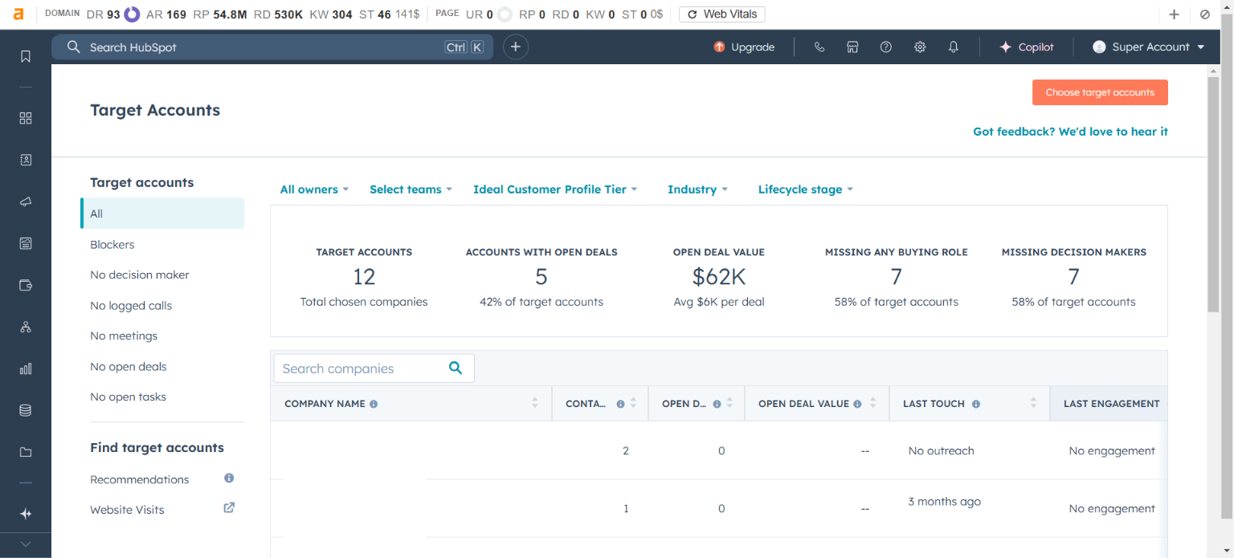Viewport: 1234px width, 558px height.
Task: Open the Content icon in sidebar
Action: pos(26,243)
